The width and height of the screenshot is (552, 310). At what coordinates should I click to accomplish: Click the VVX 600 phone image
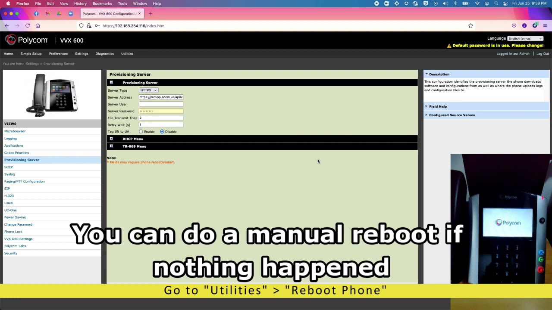pos(52,95)
